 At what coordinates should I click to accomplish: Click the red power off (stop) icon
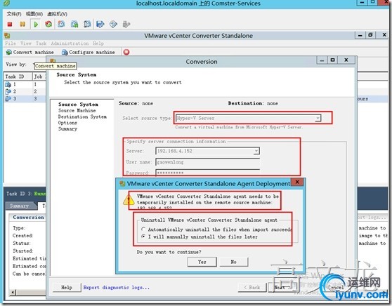click(10, 25)
